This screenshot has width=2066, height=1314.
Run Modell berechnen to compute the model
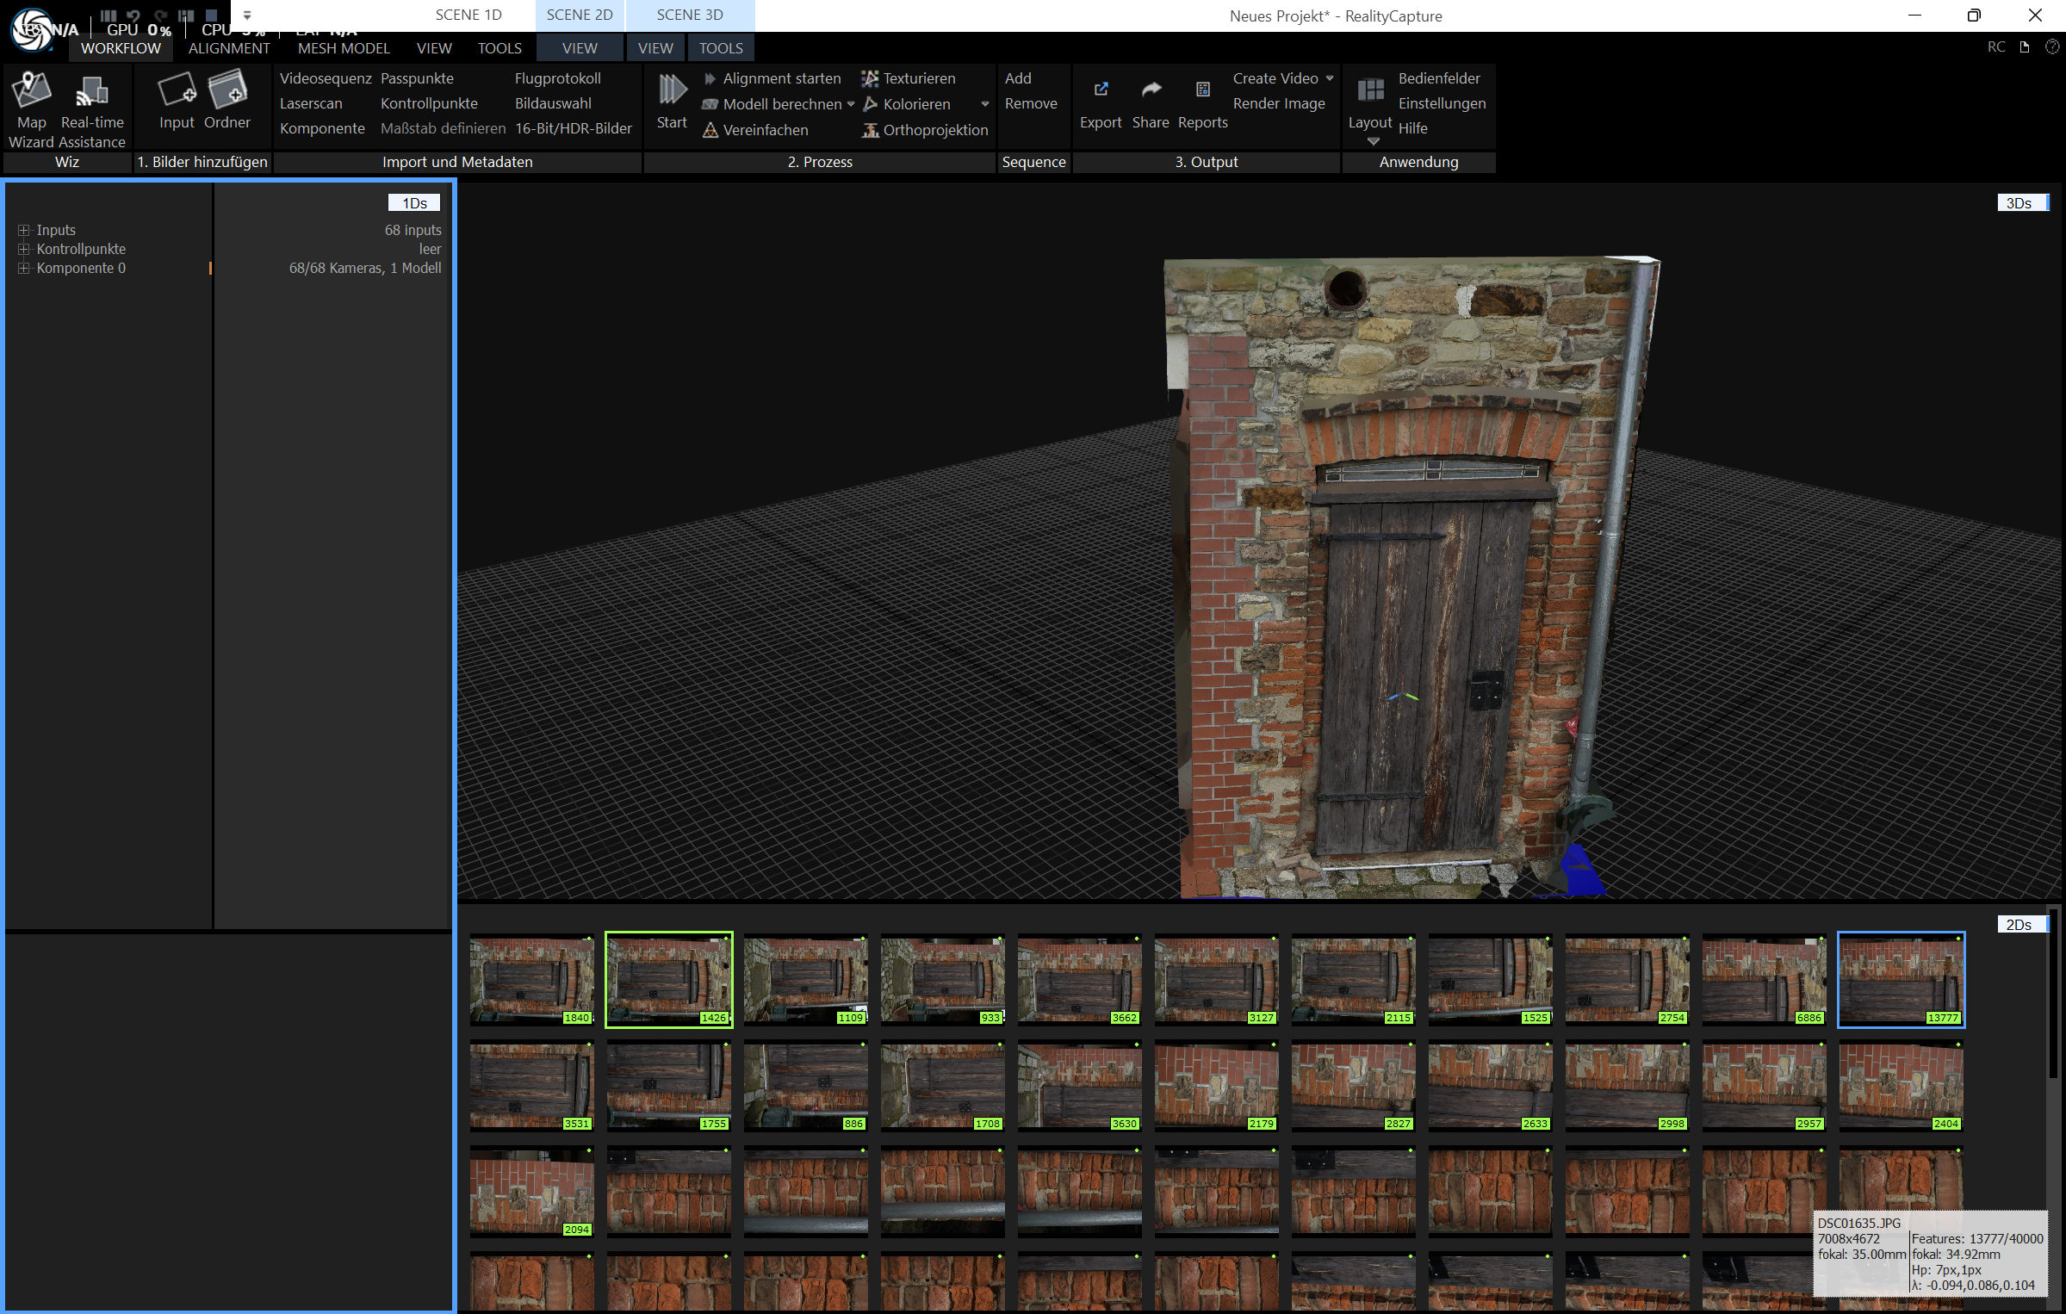(x=772, y=104)
